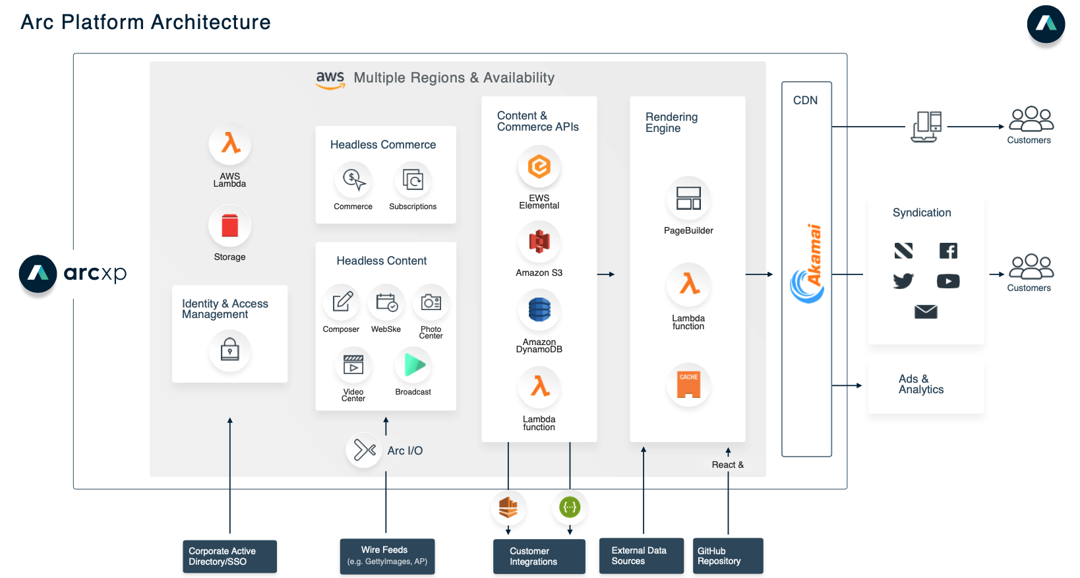Click the 'Multiple Regions & Availability' text
1080x578 pixels.
point(454,78)
